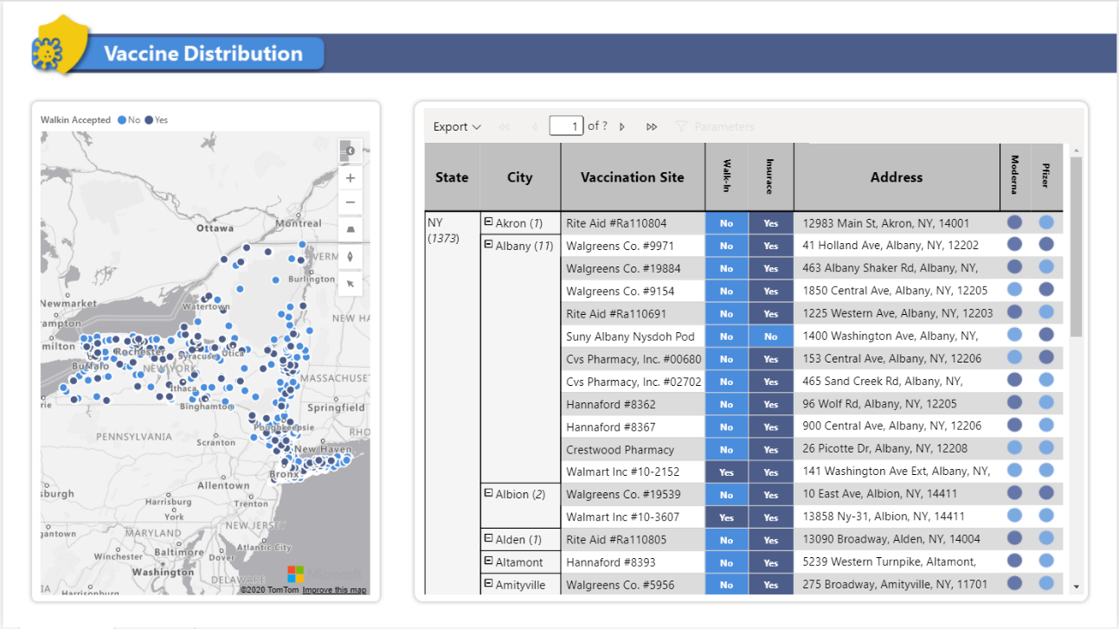Collapse the Albany city group
Screen dimensions: 1119x629
(488, 245)
